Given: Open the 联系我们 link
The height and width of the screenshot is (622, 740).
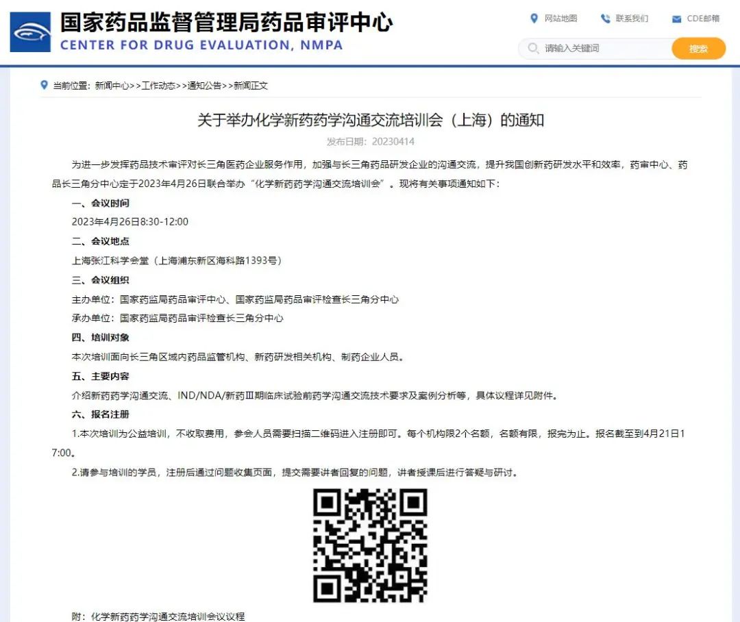Looking at the screenshot, I should tap(632, 18).
